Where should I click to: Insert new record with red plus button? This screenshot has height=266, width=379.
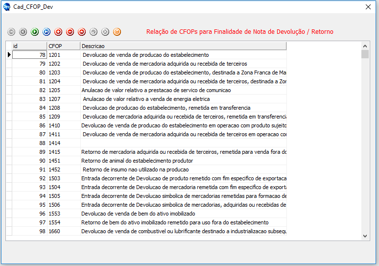coord(58,32)
